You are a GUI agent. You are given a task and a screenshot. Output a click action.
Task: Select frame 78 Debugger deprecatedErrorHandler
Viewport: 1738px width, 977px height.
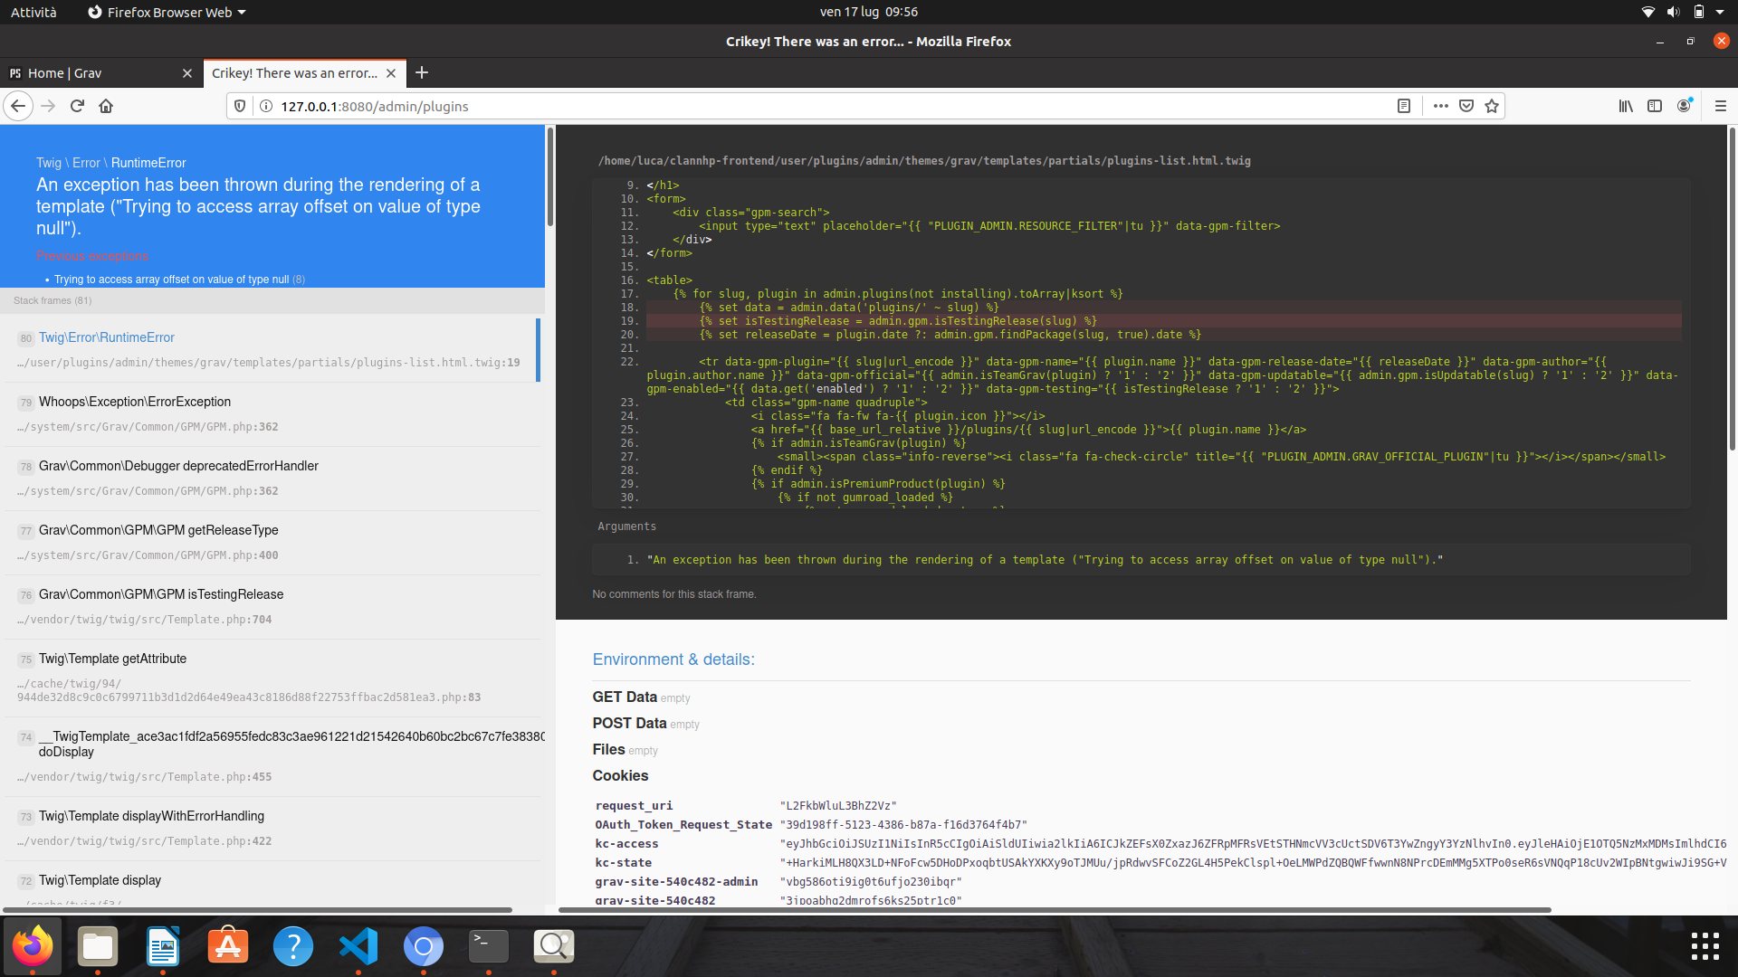click(270, 478)
